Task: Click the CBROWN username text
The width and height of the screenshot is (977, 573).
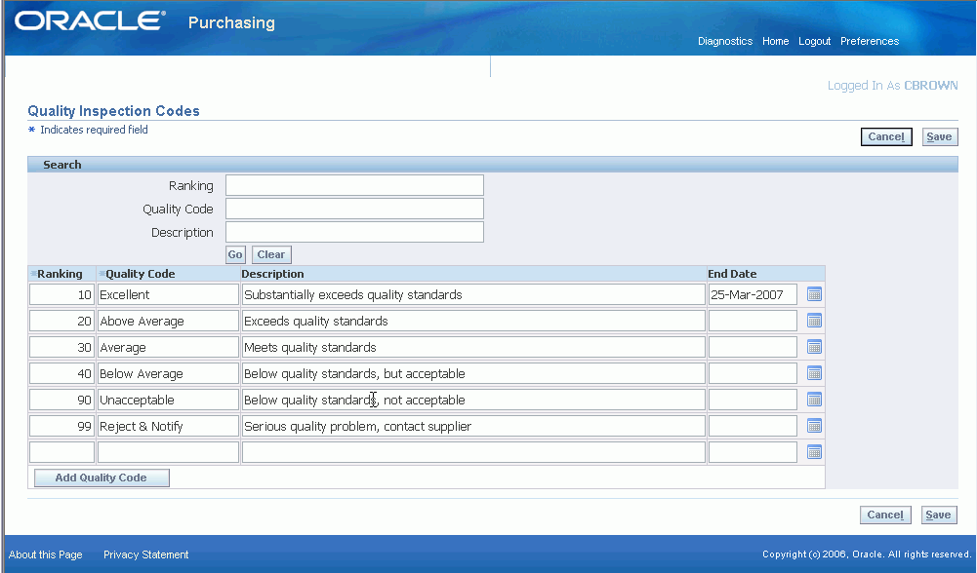Action: click(931, 85)
